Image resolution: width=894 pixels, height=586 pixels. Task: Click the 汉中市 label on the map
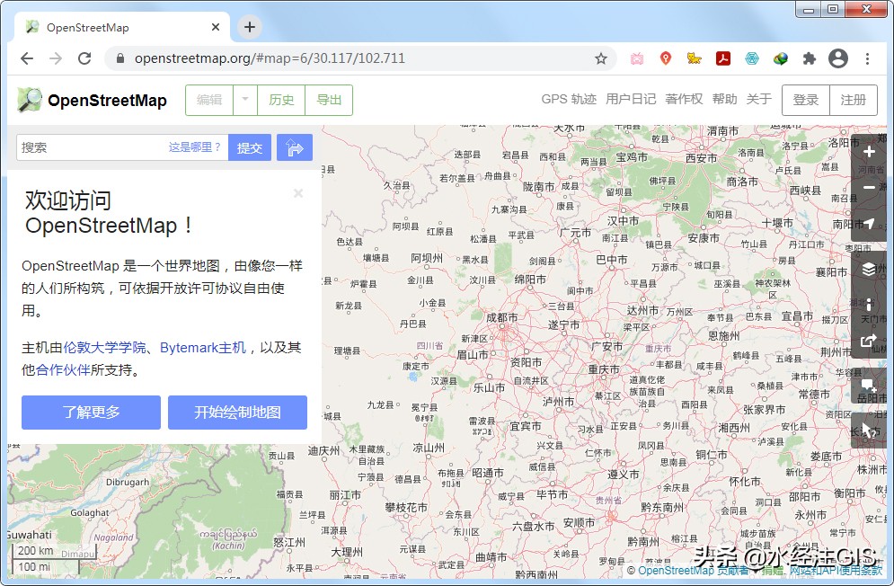click(x=623, y=220)
